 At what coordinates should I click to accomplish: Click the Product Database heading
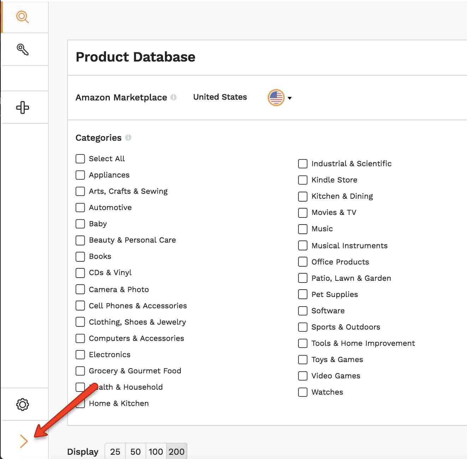pos(135,57)
